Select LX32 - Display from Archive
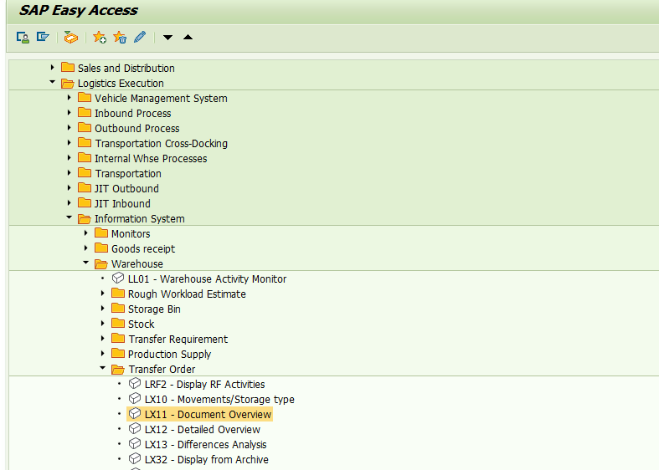659x470 pixels. point(206,460)
